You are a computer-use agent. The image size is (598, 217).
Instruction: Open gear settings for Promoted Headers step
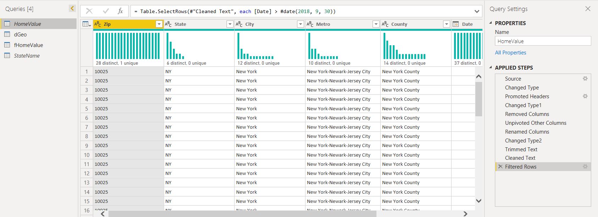[x=585, y=96]
